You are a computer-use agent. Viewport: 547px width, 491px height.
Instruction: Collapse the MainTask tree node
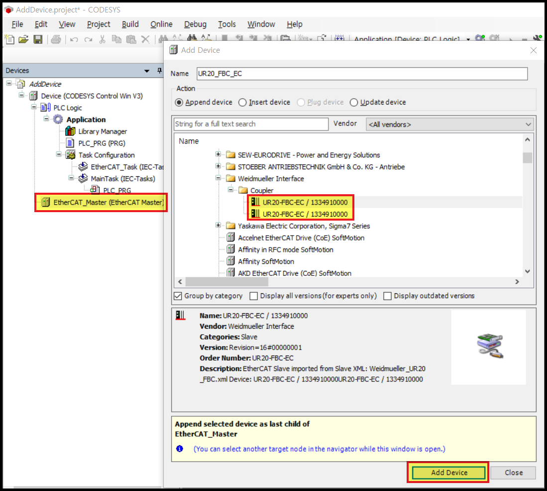click(71, 178)
